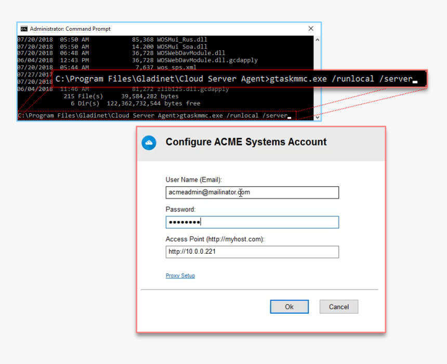Click the 'Administrator: Command Prompt' title text

[x=70, y=29]
